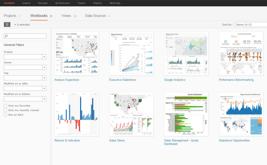Screen dimensions: 267x165
Task: Expand the Project filter dropdown
Action: click(x=44, y=57)
